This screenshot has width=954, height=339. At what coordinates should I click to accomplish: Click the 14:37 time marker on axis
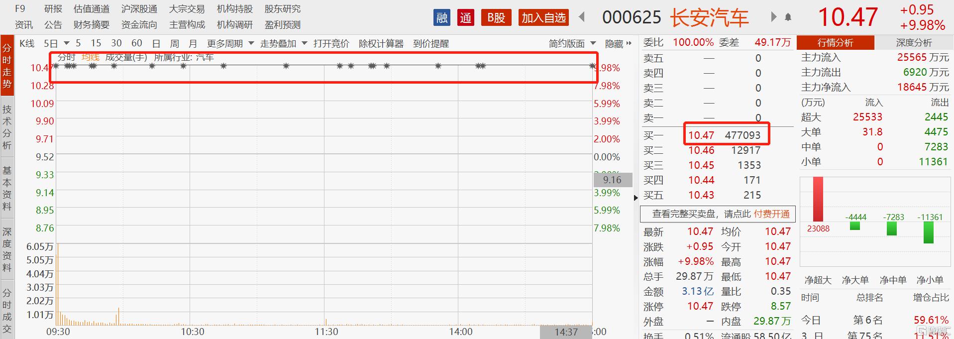click(566, 332)
